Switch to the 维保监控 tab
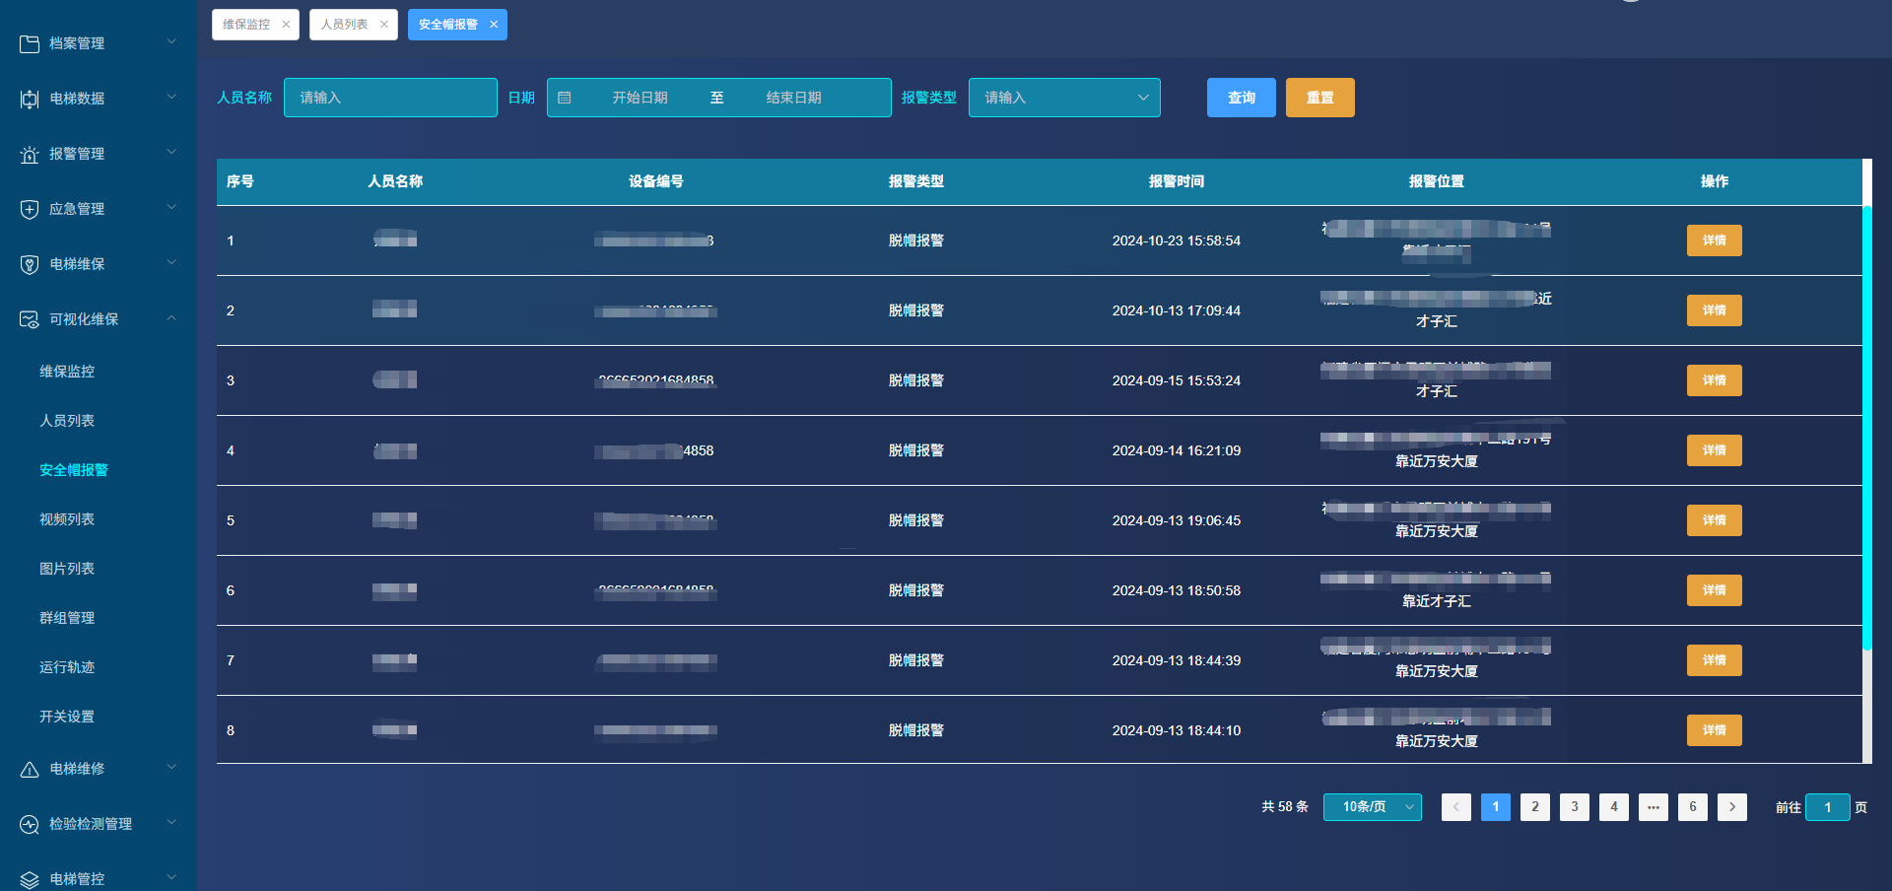 tap(246, 25)
